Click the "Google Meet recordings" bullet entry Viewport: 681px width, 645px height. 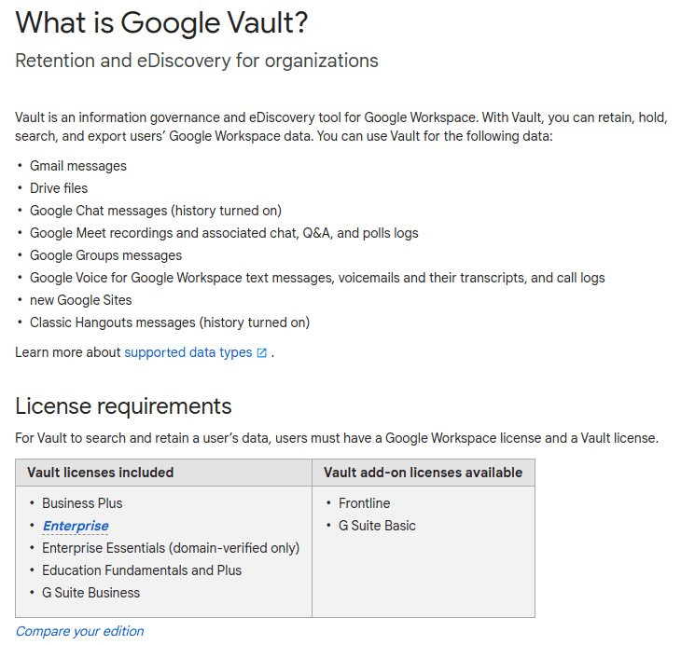point(224,233)
